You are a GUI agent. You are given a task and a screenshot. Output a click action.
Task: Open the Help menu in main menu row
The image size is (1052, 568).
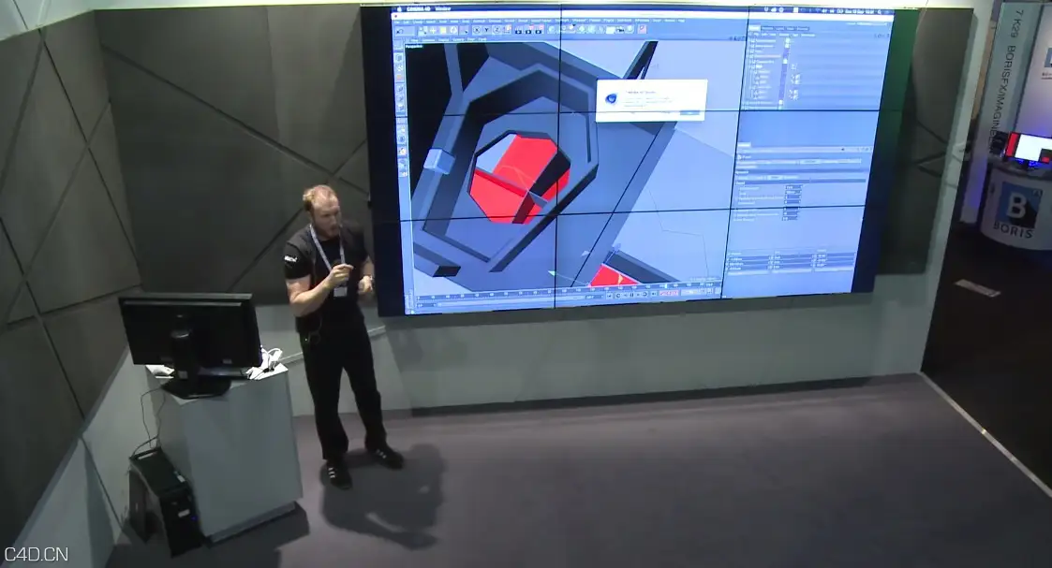(681, 21)
